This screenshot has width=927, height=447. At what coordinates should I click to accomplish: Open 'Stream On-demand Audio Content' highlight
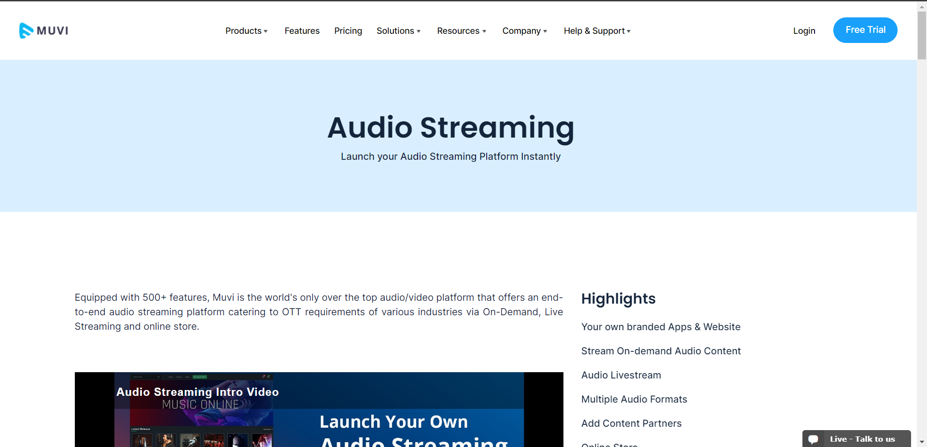(x=660, y=351)
